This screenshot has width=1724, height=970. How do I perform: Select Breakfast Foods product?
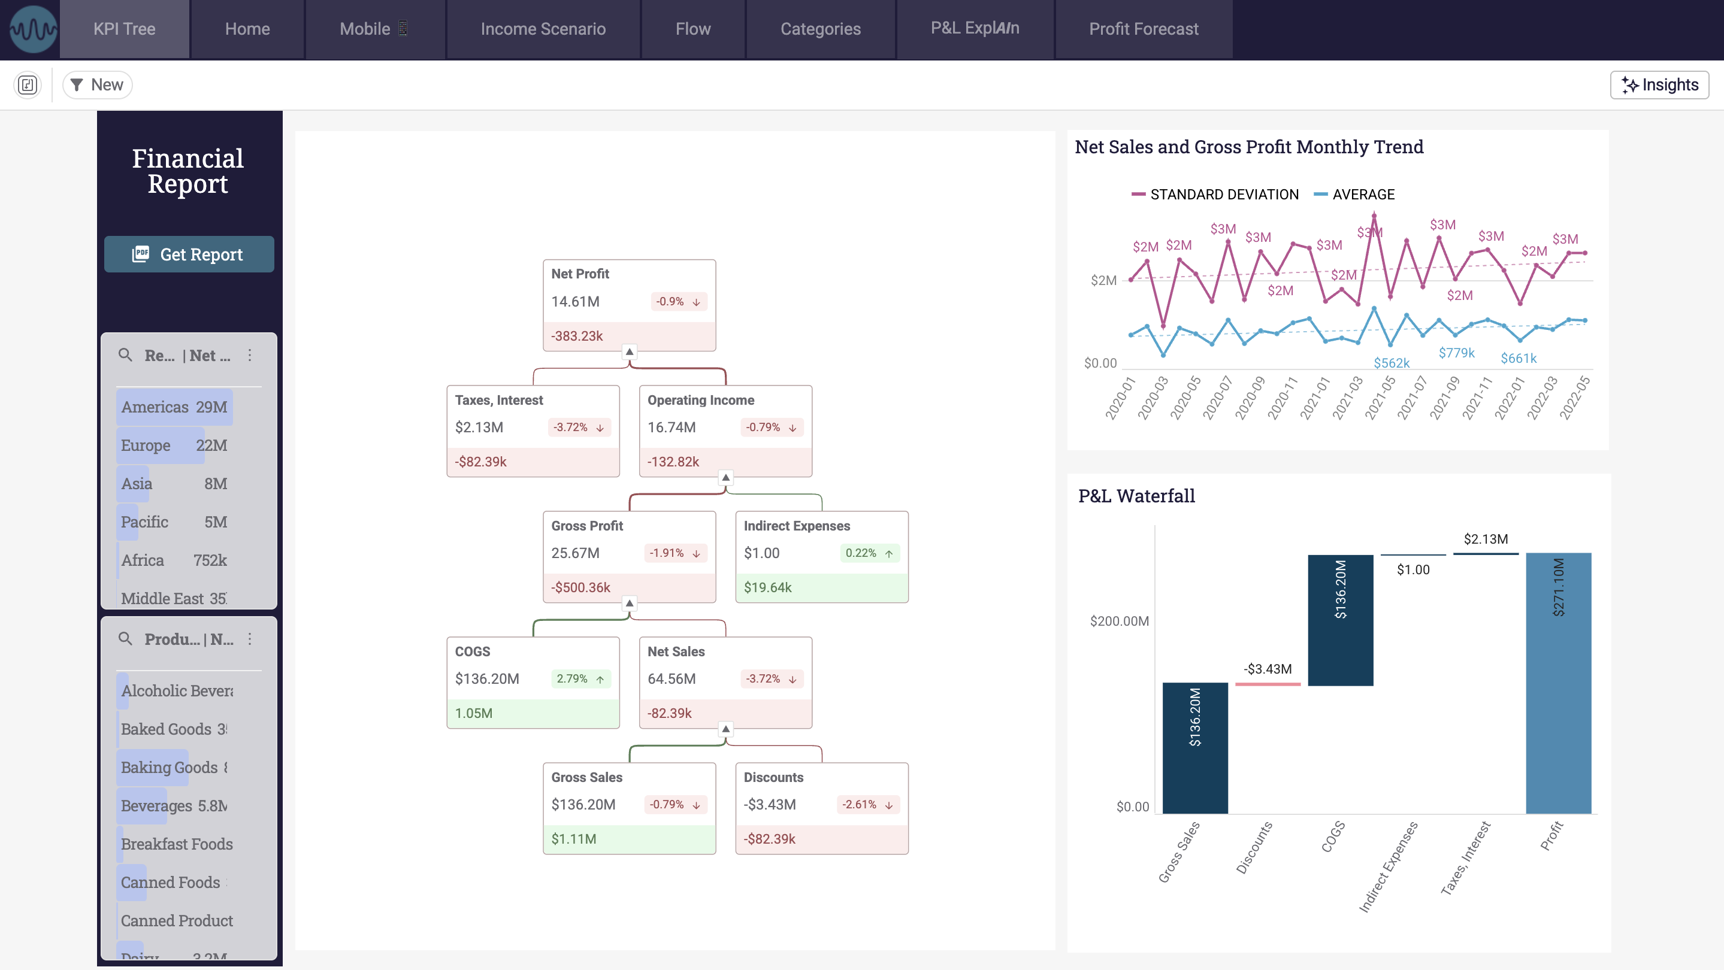[x=175, y=844]
